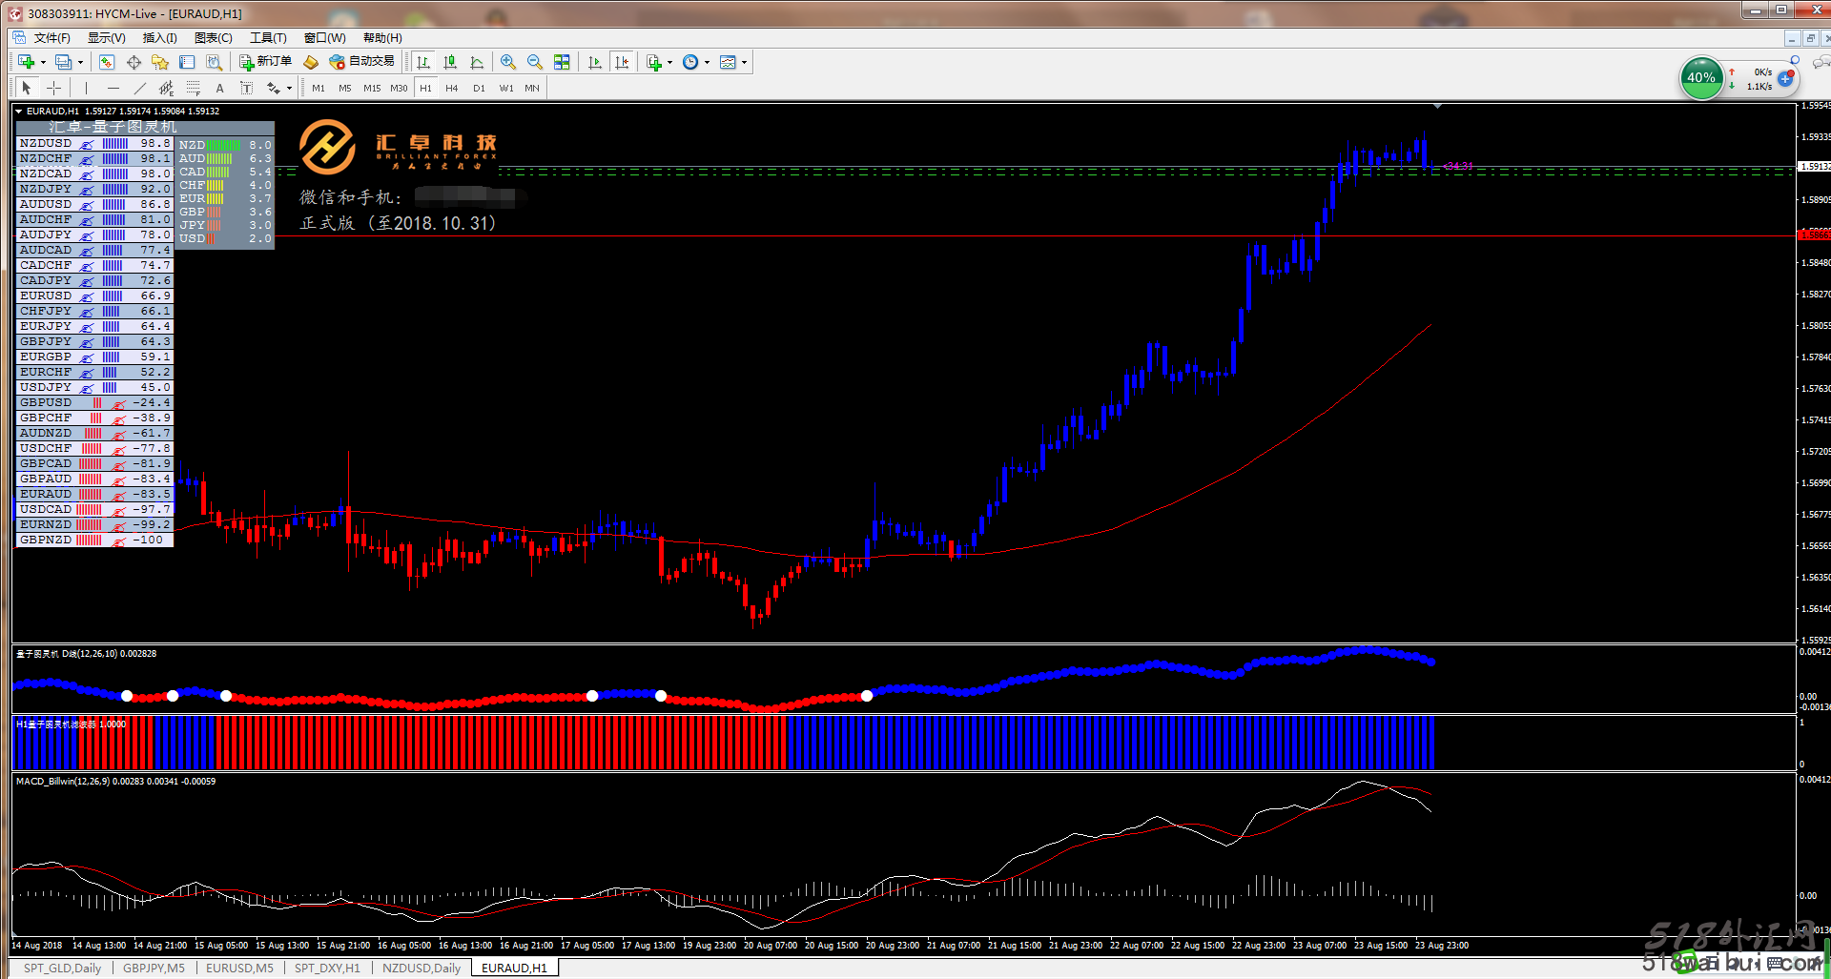Expand the New Chart dropdown arrow
The height and width of the screenshot is (979, 1831).
(x=43, y=63)
